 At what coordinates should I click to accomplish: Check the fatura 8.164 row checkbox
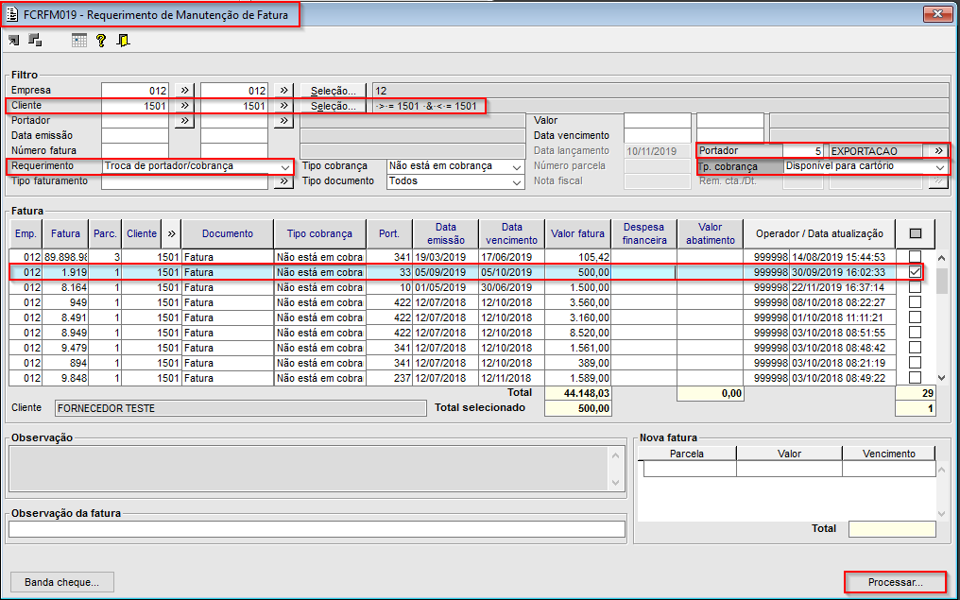915,287
